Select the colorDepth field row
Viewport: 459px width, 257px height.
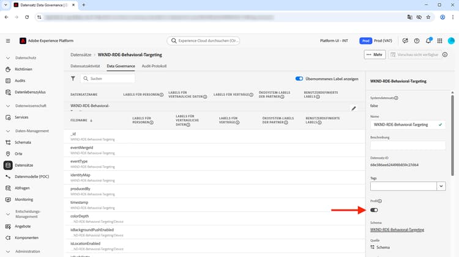coord(214,219)
